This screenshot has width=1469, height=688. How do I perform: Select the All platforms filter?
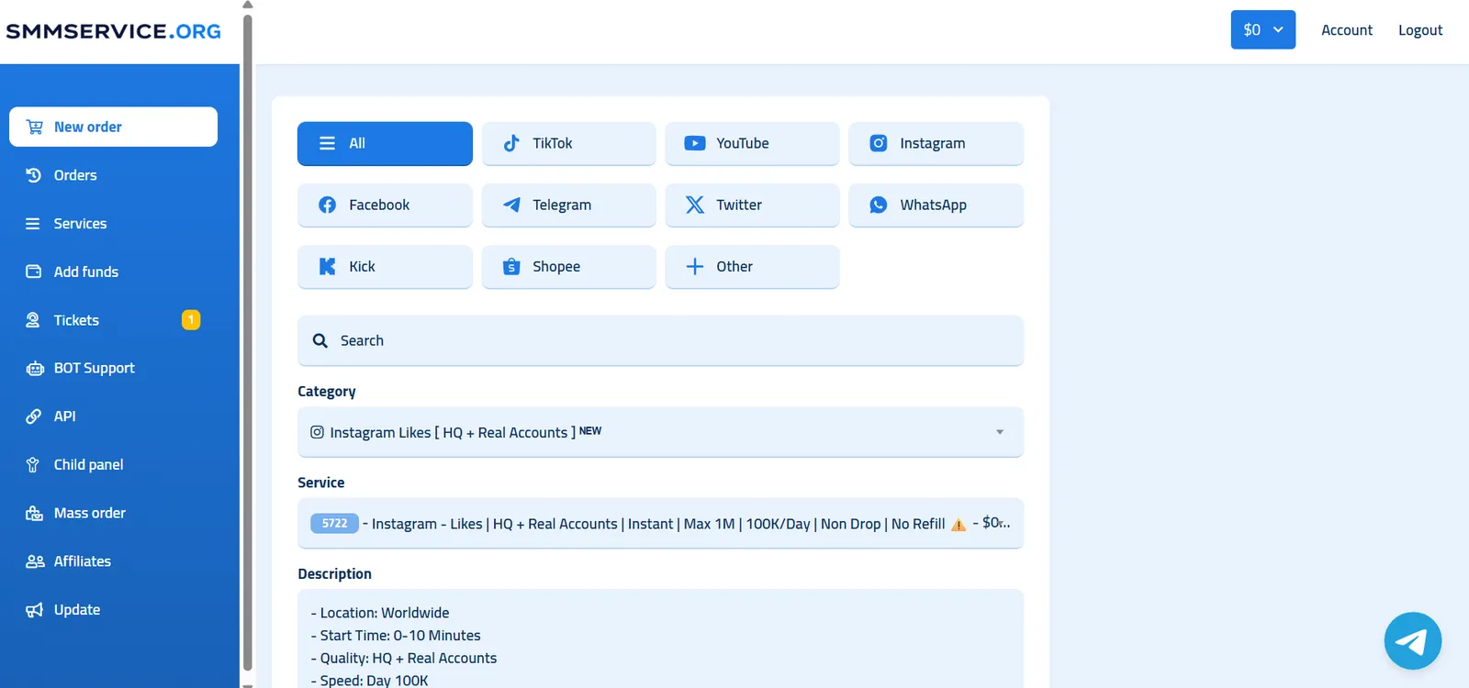[x=385, y=143]
